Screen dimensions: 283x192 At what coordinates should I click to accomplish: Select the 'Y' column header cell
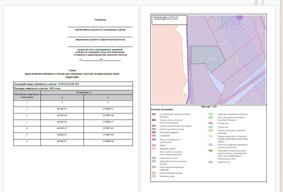point(108,98)
